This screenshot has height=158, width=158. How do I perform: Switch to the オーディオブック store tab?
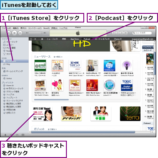[102, 39]
